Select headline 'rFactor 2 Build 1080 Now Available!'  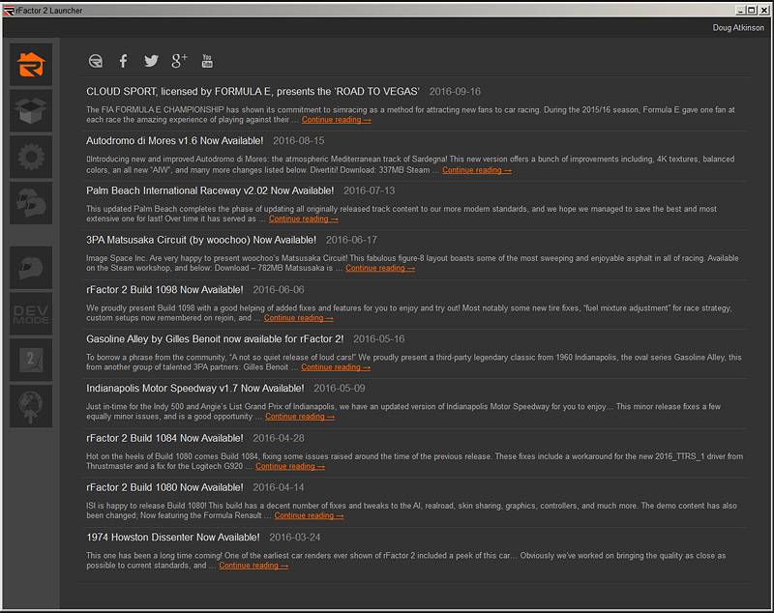tap(164, 487)
